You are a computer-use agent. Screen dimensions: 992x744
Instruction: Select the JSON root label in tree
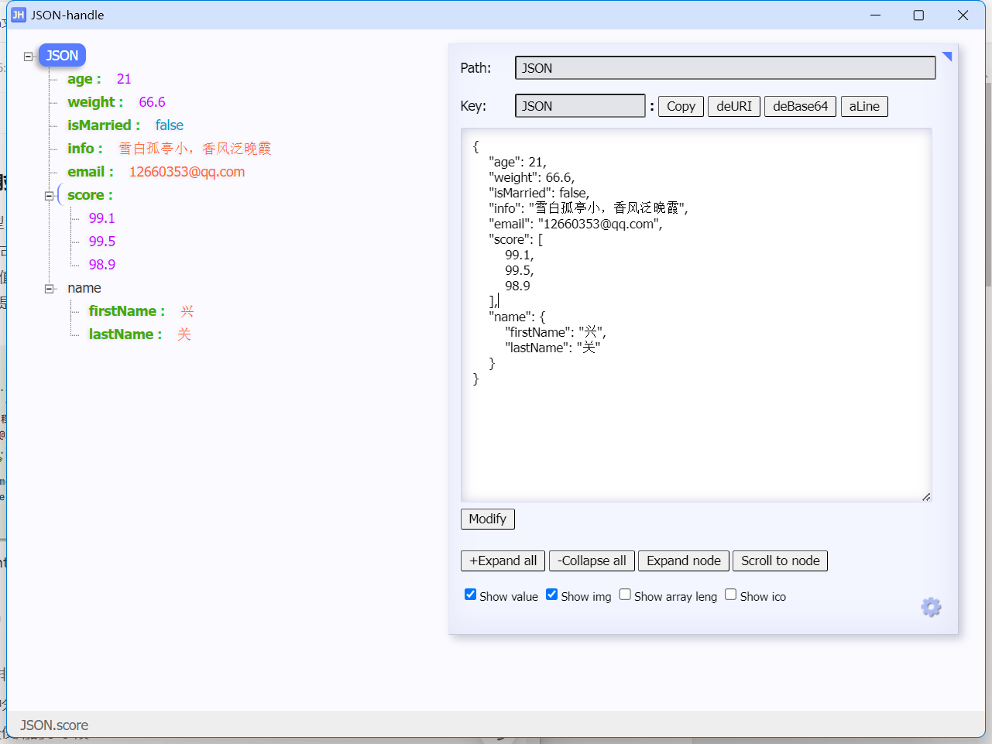(x=62, y=56)
